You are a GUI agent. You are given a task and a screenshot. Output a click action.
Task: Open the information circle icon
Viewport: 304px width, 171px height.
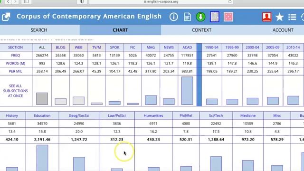click(173, 17)
